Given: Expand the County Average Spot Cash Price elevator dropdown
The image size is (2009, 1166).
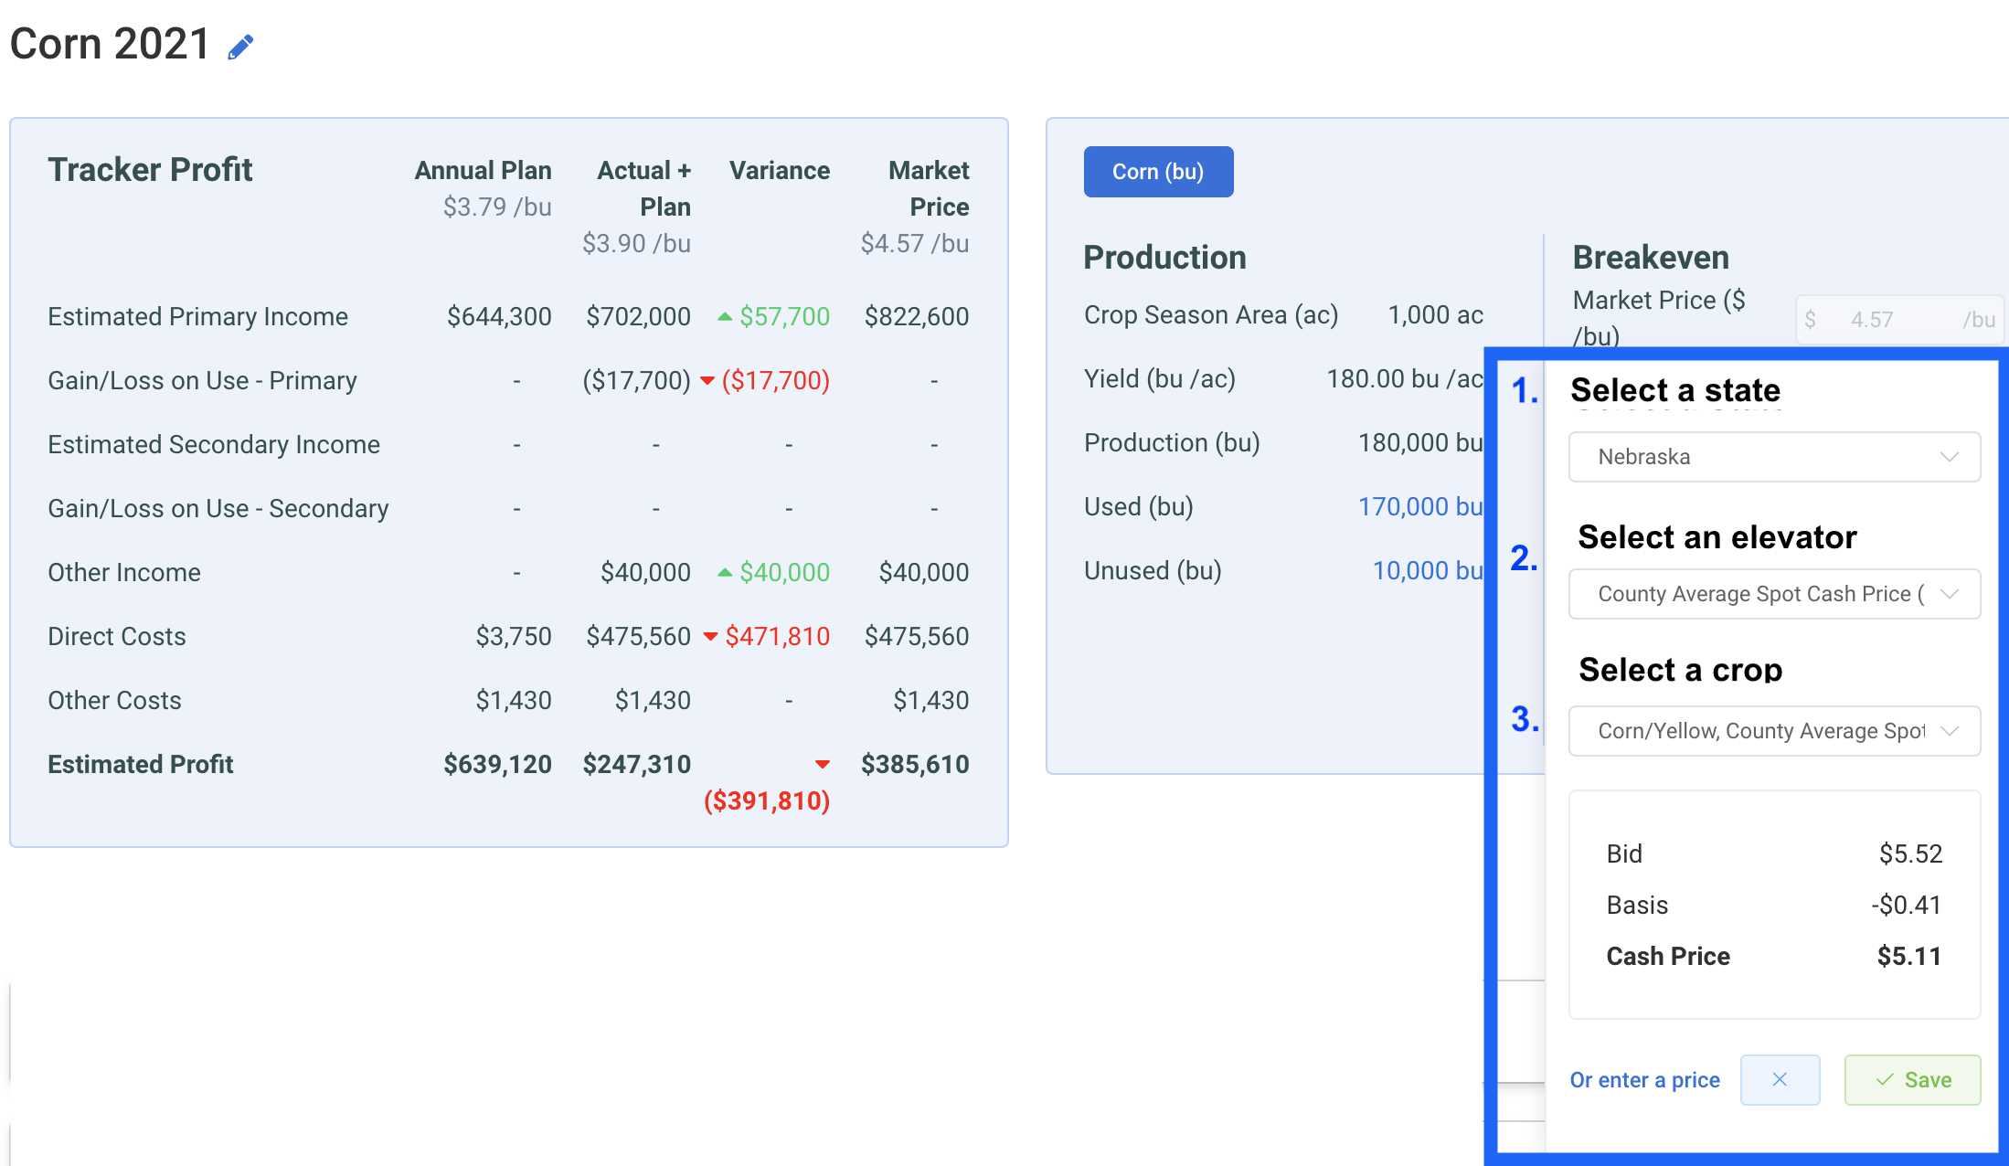Looking at the screenshot, I should 1774,594.
